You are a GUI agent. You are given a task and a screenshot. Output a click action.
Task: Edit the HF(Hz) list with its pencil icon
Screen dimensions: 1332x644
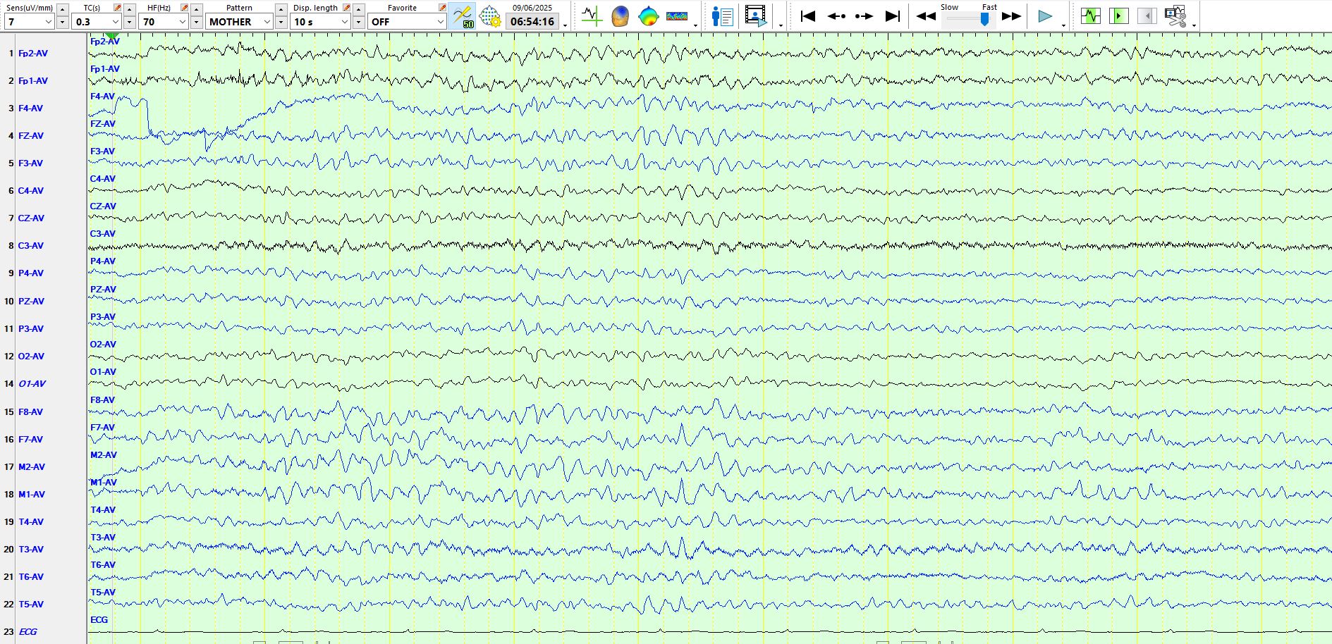[184, 8]
